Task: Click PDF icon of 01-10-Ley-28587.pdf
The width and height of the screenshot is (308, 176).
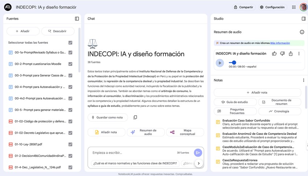Action: [11, 144]
